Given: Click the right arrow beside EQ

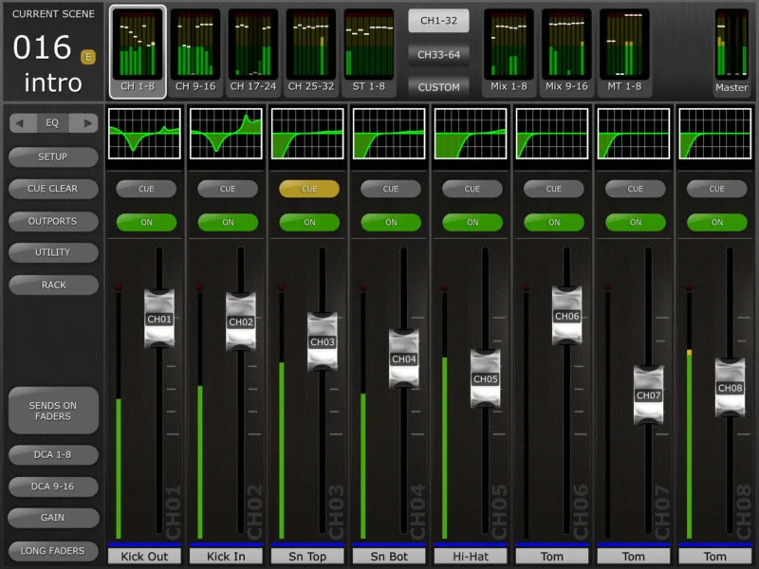Looking at the screenshot, I should coord(84,123).
